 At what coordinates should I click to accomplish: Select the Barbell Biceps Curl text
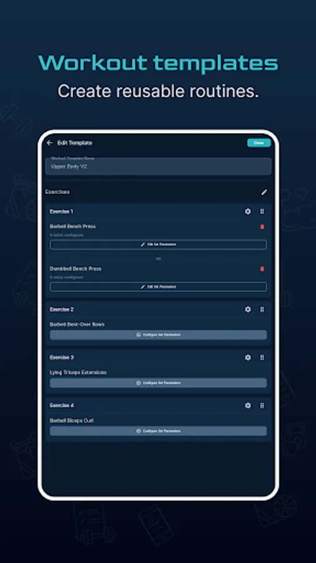72,420
